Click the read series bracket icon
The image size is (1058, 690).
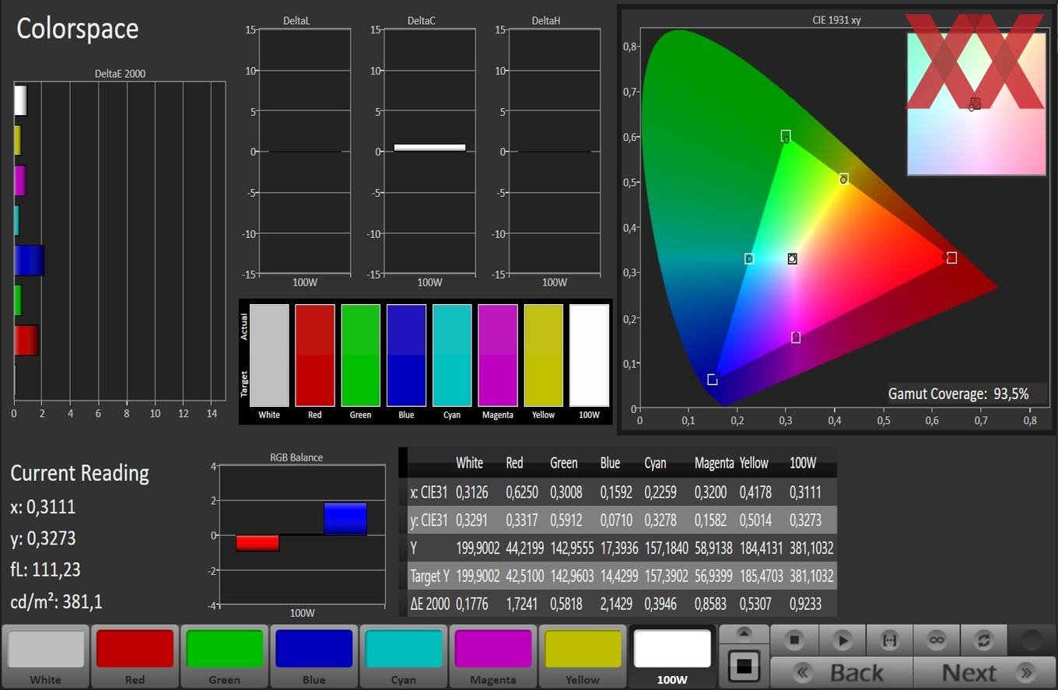tap(888, 639)
